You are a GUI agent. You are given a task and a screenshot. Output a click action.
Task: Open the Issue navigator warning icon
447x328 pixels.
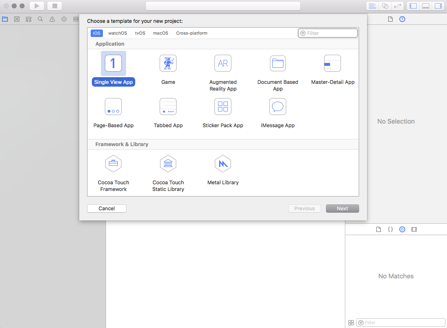[x=52, y=19]
